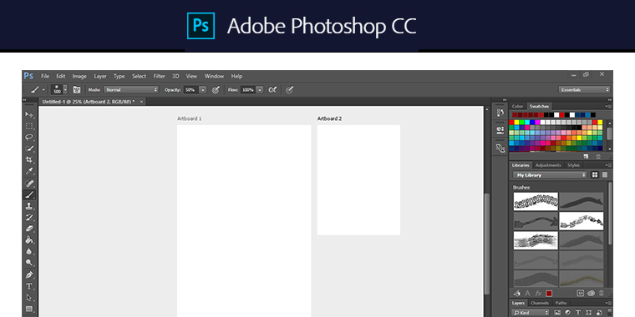The image size is (635, 317).
Task: Select the Artboard 2 label
Action: click(329, 118)
